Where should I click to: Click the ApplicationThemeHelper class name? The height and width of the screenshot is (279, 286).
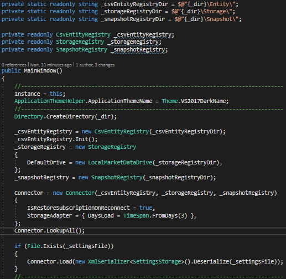pos(49,101)
